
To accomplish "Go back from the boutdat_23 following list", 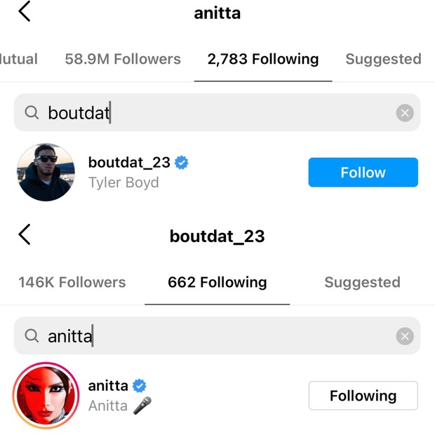I will click(25, 234).
